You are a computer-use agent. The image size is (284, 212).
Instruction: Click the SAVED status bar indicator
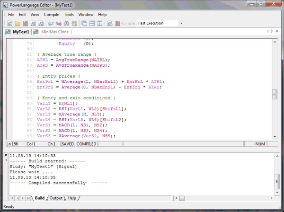pos(68,144)
